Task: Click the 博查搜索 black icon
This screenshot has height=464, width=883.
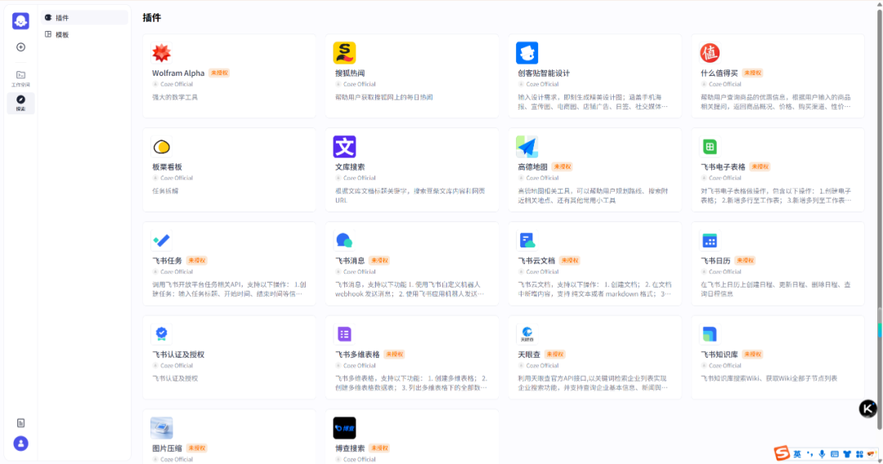Action: pos(344,428)
